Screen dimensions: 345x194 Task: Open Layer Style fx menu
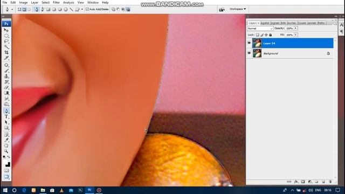click(x=296, y=182)
